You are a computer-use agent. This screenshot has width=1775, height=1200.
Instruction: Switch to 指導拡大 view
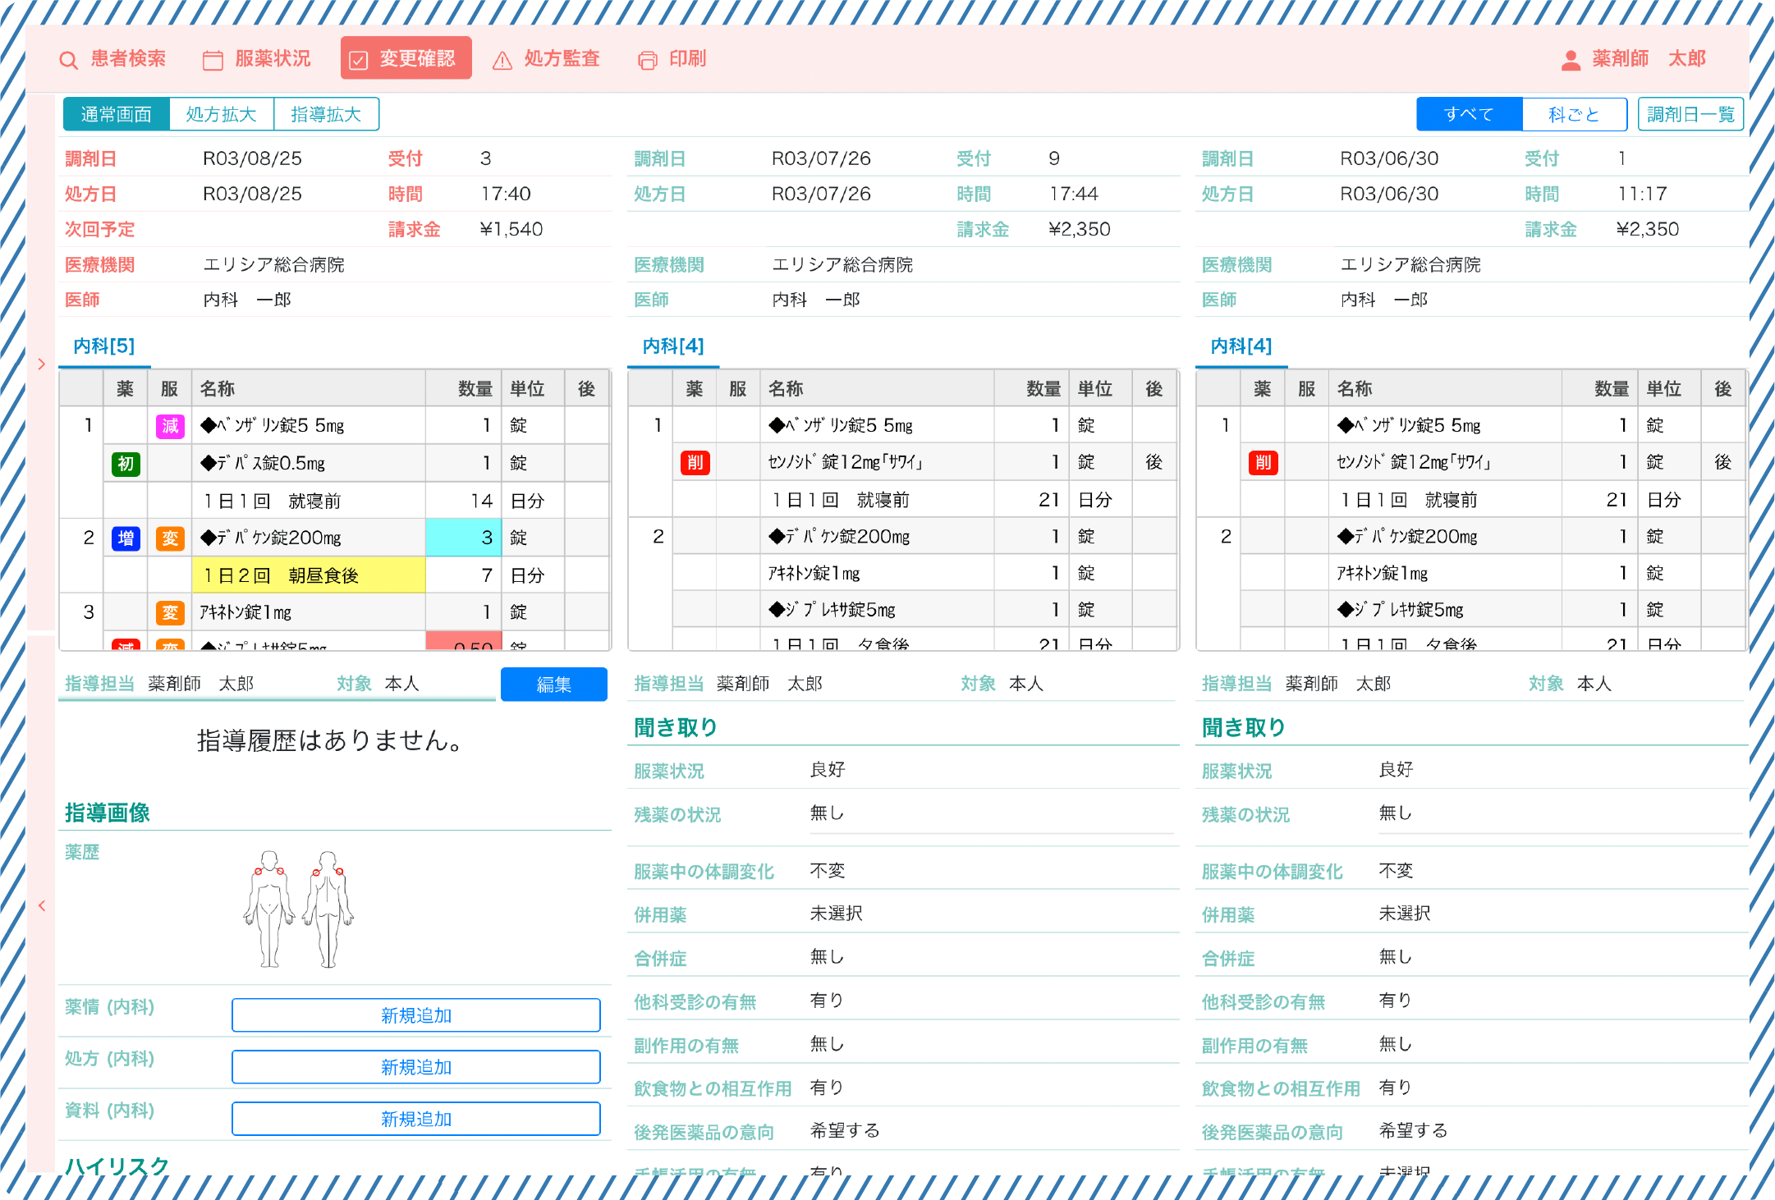tap(326, 114)
